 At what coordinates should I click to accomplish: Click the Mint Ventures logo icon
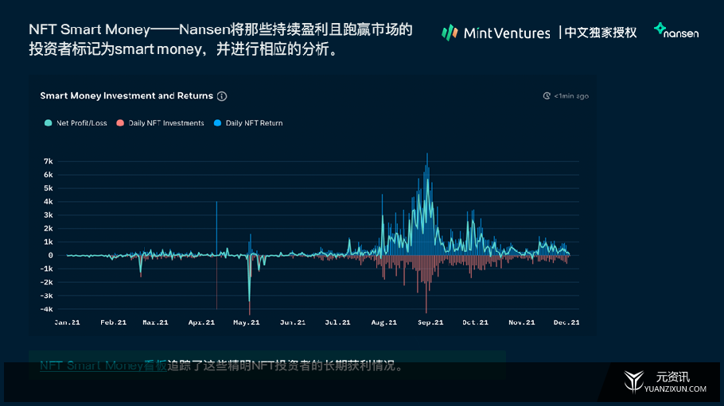[450, 33]
